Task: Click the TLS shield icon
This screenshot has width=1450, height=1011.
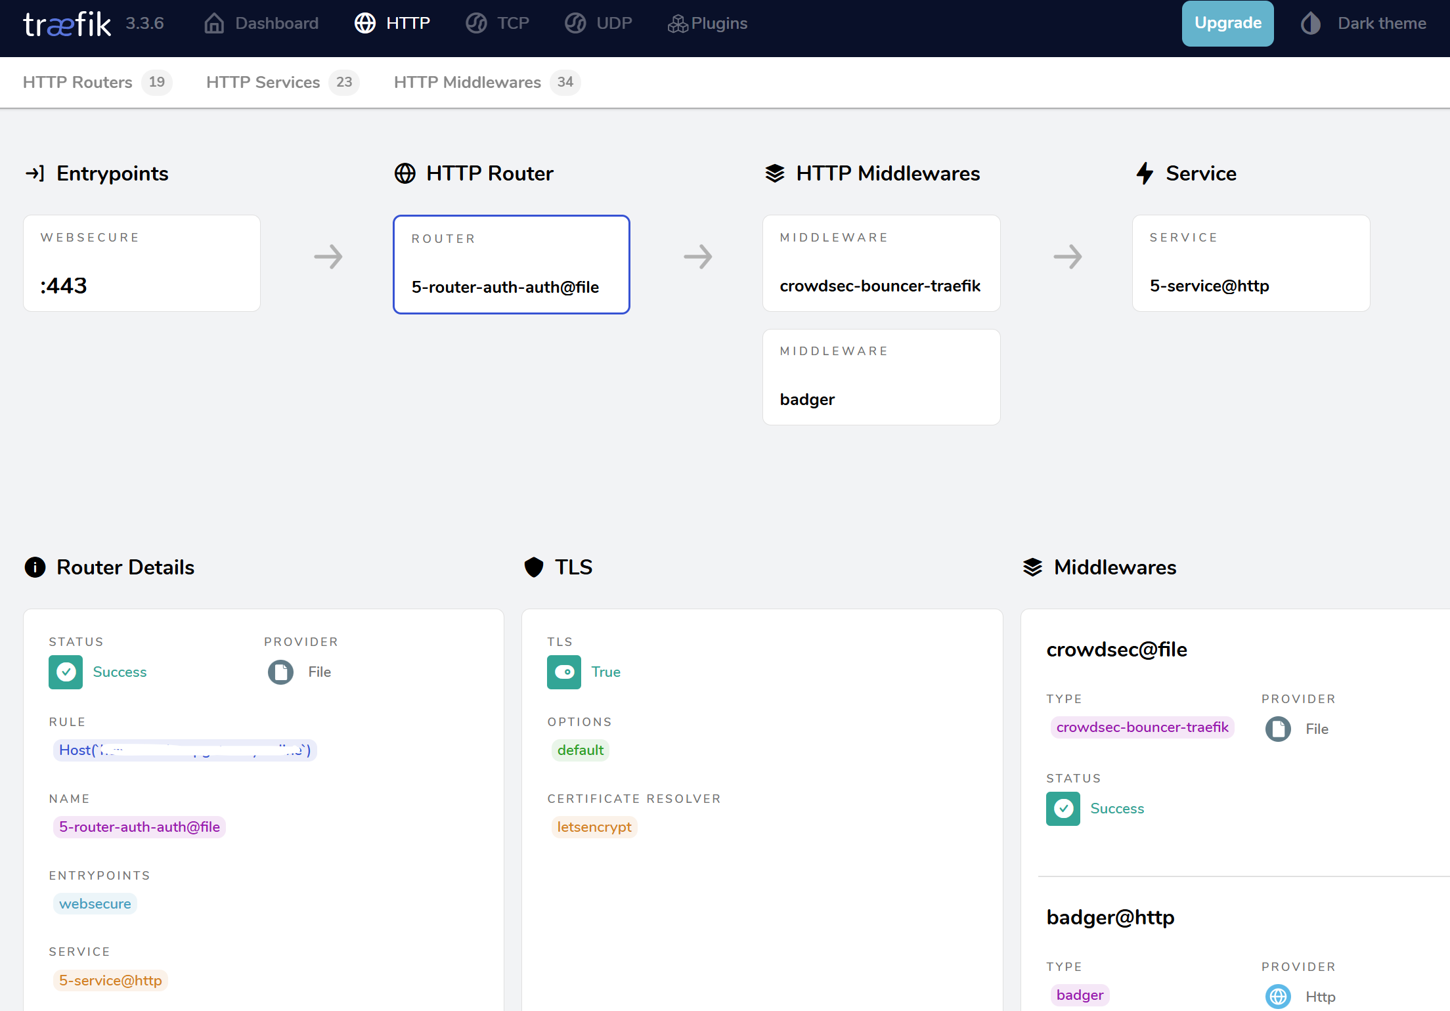Action: click(x=534, y=567)
